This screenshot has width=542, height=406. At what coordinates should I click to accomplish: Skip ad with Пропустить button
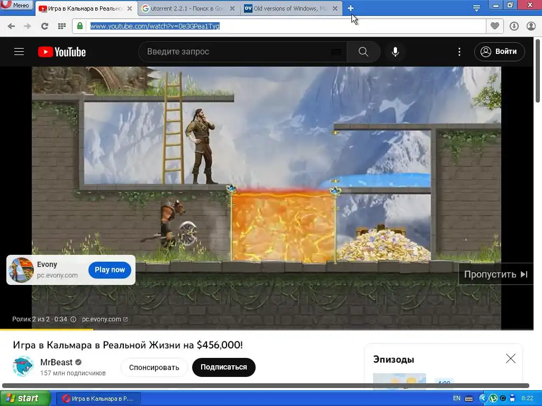point(495,274)
